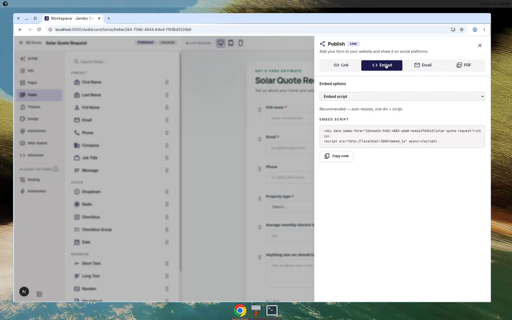The height and width of the screenshot is (320, 512).
Task: Select tablet preview device icon
Action: pos(231,43)
